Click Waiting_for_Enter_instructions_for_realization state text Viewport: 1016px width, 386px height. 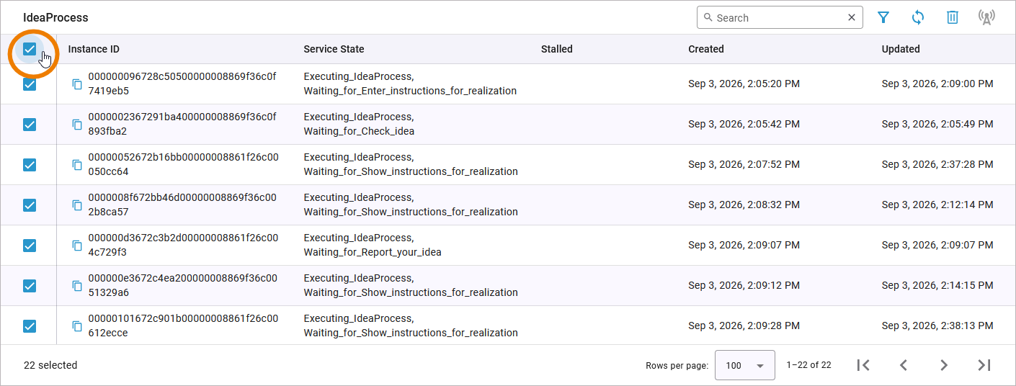tap(410, 91)
